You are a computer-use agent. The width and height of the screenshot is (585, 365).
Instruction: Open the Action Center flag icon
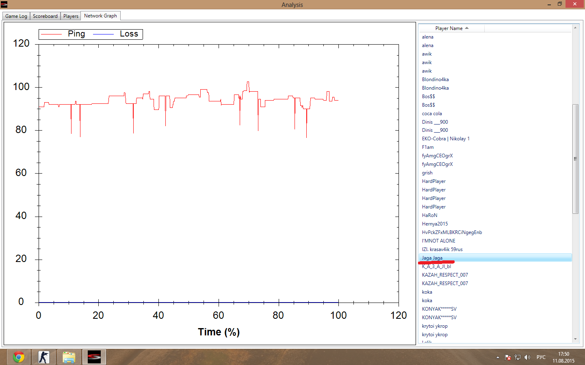coord(508,357)
